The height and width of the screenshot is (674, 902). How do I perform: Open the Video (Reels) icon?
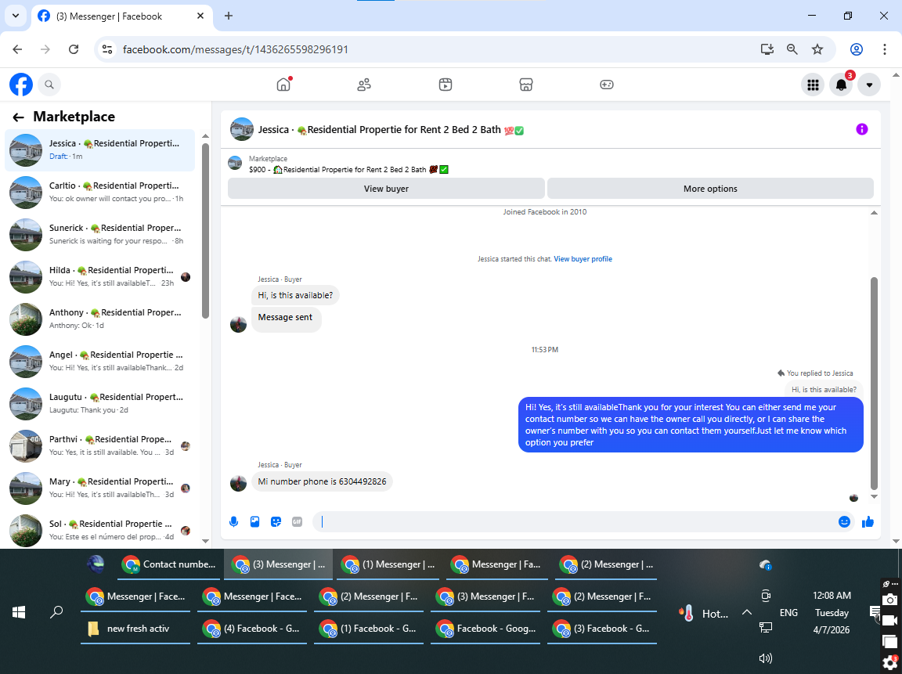(x=446, y=85)
